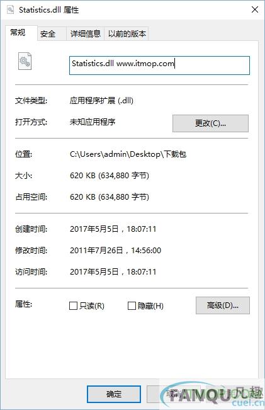Confirm with the 确定 button
The width and height of the screenshot is (265, 410).
point(114,394)
